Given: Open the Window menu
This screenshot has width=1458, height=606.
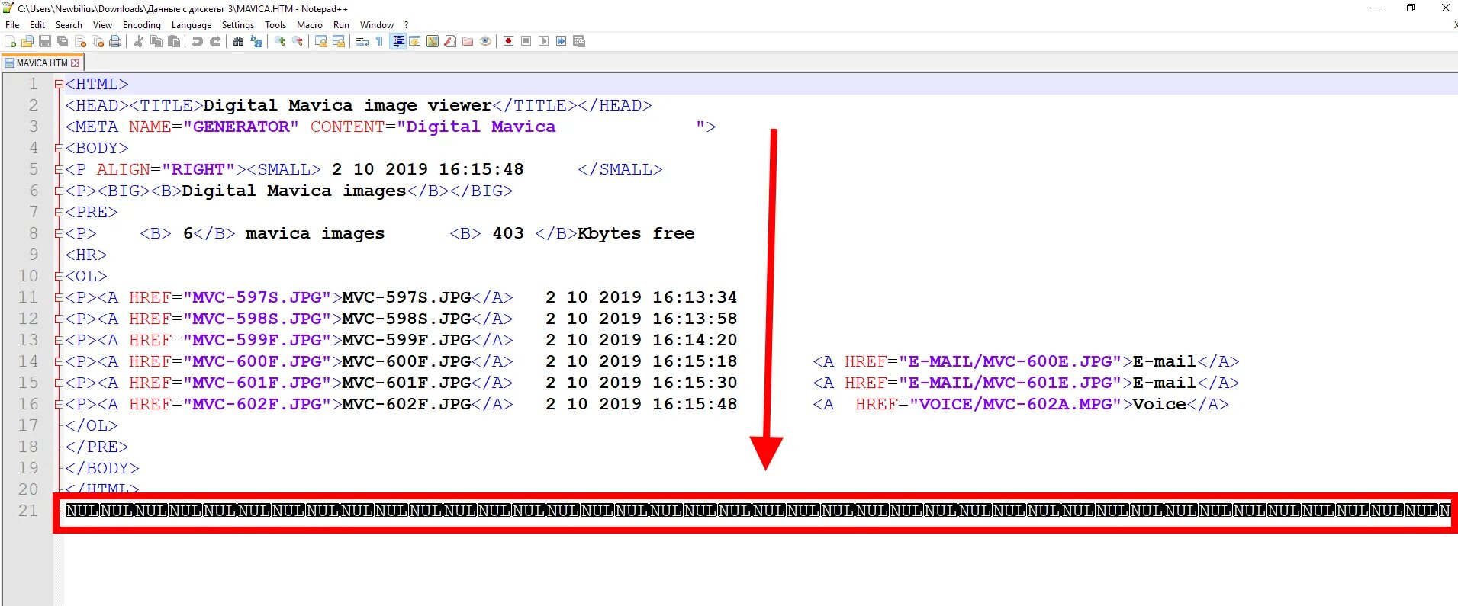Looking at the screenshot, I should [x=377, y=25].
